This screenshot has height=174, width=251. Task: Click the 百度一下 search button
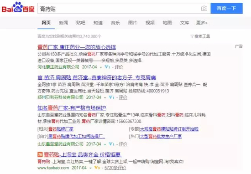coord(226,8)
